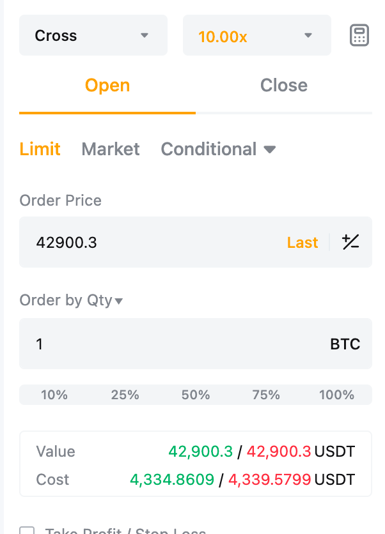Set quantity slider to 50%

[x=196, y=395]
